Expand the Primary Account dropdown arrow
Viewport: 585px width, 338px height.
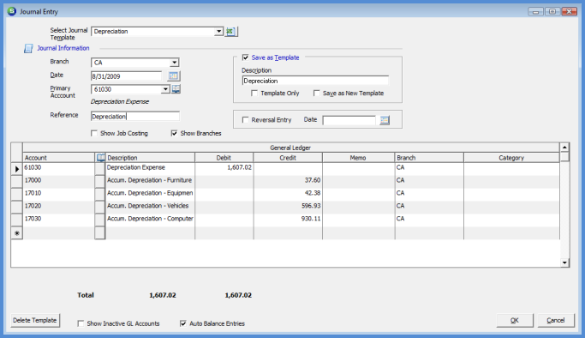coord(165,89)
